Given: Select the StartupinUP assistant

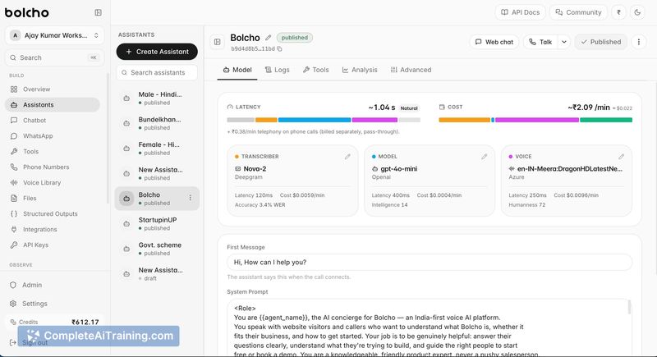Looking at the screenshot, I should click(x=157, y=223).
